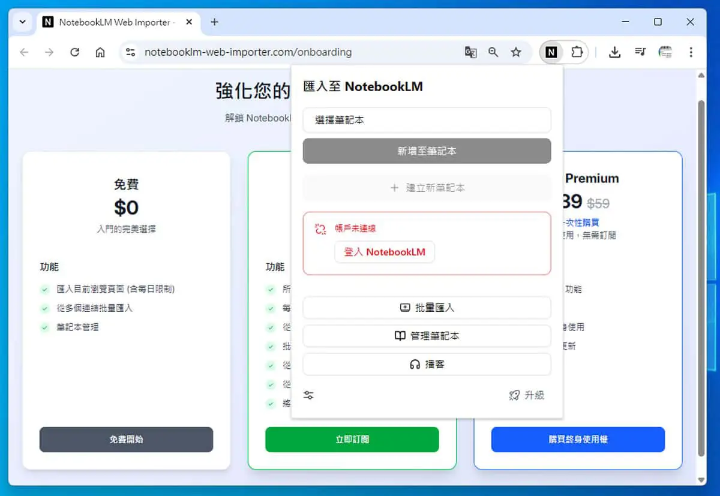Viewport: 720px width, 496px height.
Task: Click scrollbar down arrow
Action: tap(701, 480)
